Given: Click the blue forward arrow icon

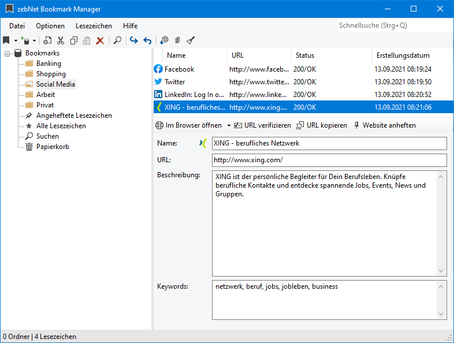Looking at the screenshot, I should [134, 40].
